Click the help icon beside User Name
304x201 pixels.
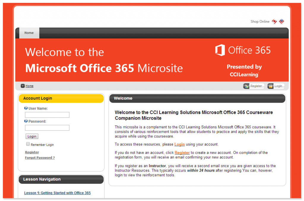click(x=26, y=108)
